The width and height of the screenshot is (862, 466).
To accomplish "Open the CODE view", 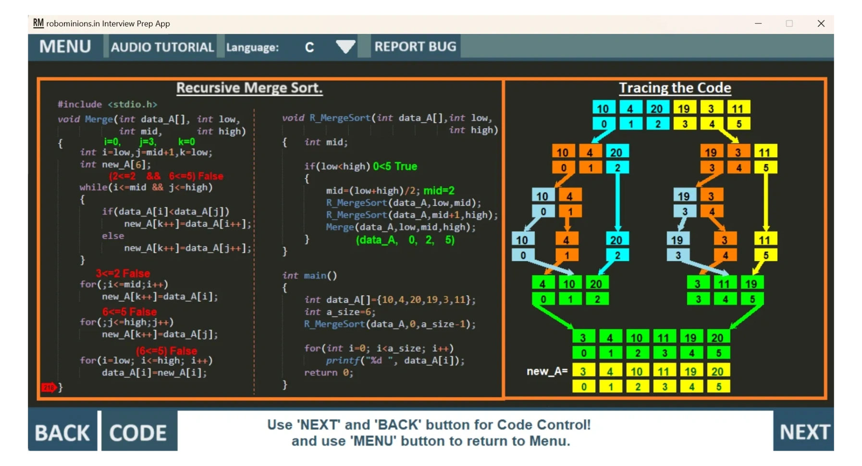I will 137,431.
